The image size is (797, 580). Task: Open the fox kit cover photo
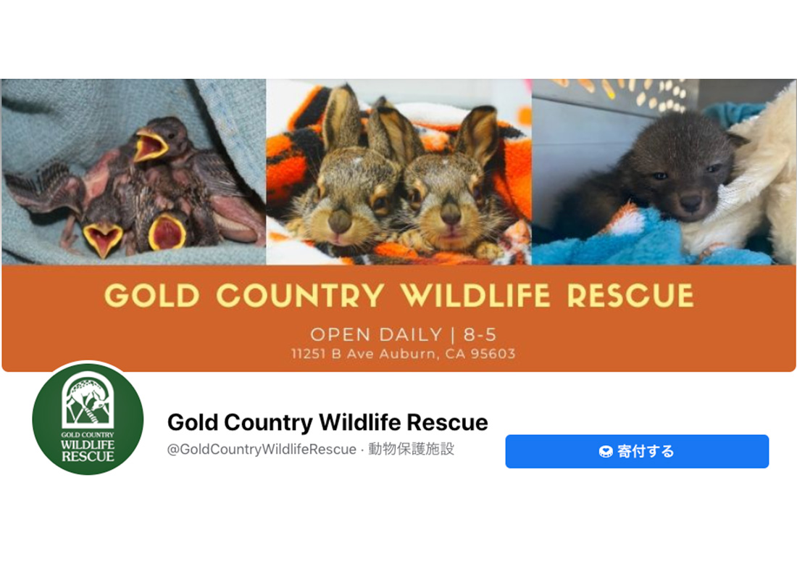click(664, 172)
